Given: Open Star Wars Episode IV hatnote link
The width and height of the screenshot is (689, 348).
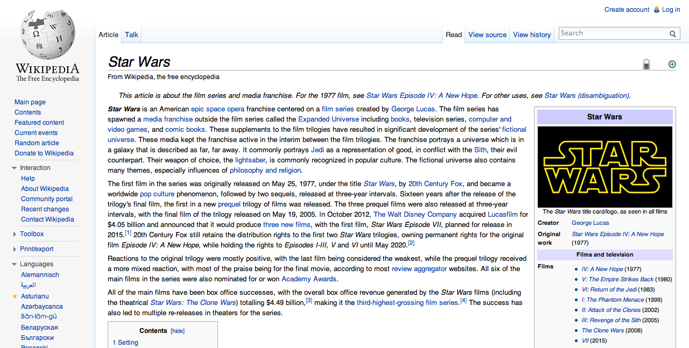Looking at the screenshot, I should [x=422, y=96].
